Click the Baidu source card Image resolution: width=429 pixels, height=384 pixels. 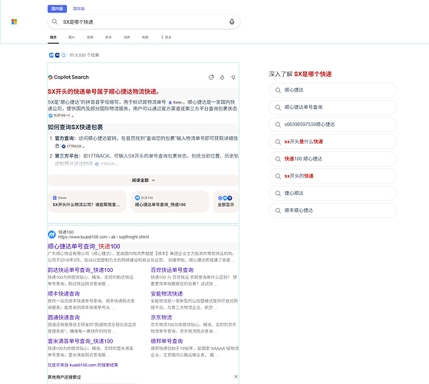coord(87,201)
